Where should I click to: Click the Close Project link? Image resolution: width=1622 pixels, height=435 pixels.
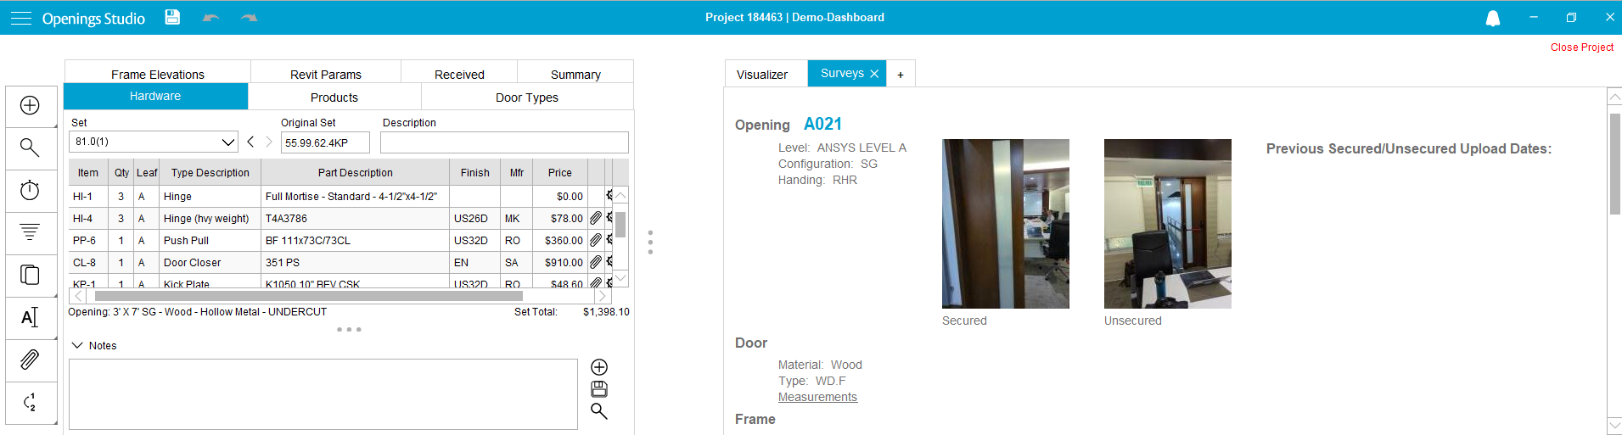[1581, 47]
